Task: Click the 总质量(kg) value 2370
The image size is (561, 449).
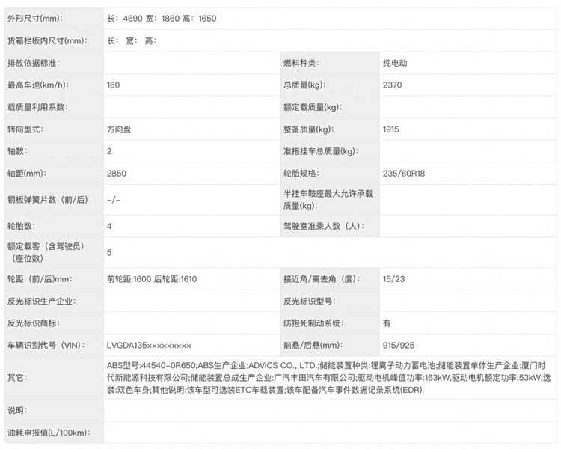Action: tap(393, 85)
